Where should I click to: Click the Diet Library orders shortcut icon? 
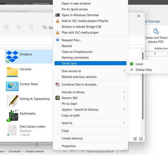[12, 130]
